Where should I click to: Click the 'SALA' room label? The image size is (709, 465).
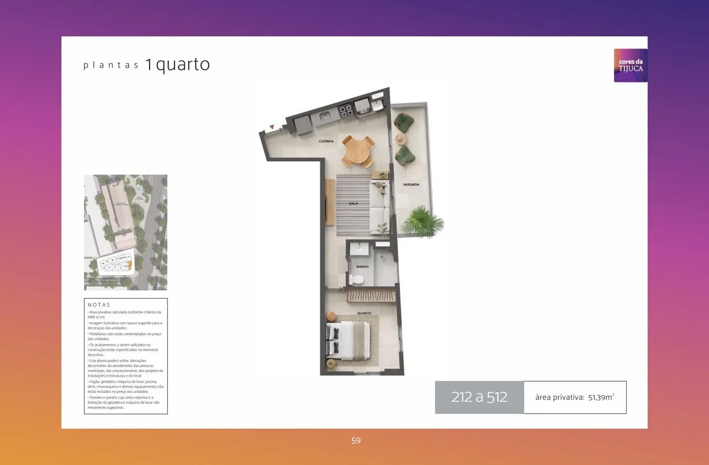click(x=353, y=203)
